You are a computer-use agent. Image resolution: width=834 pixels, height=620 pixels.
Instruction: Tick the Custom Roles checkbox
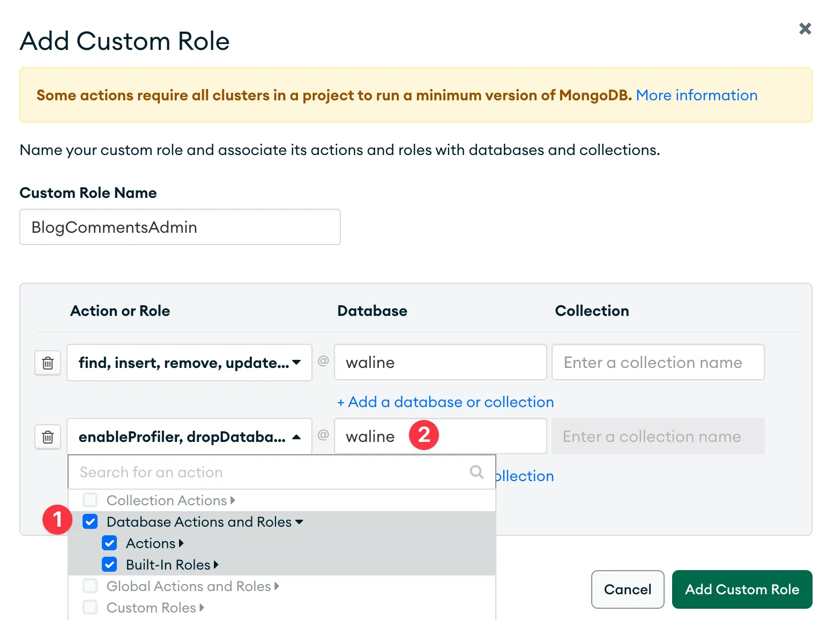[90, 608]
